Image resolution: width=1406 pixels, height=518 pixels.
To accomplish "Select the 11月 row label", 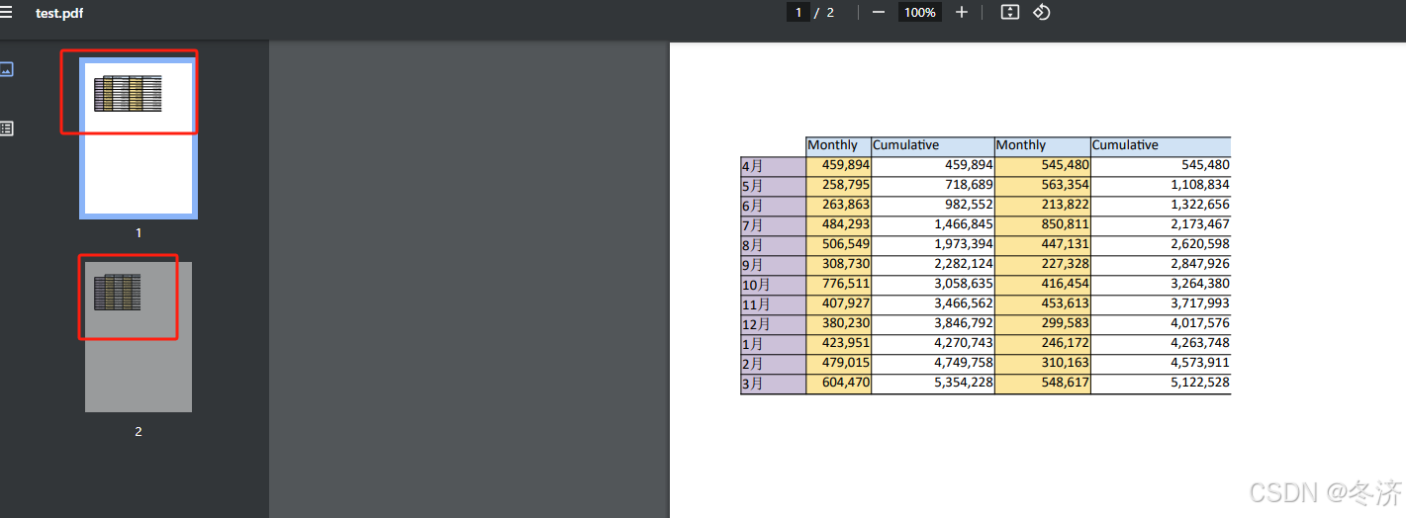I will [756, 304].
